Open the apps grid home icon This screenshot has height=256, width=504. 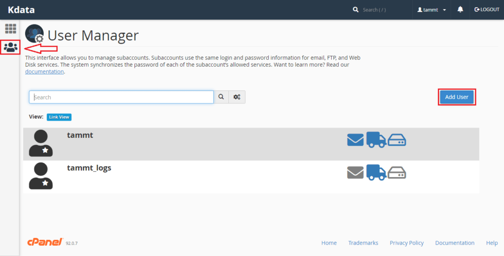[11, 29]
